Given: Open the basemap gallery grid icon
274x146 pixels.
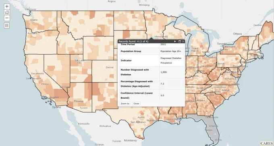Looking at the screenshot, I should pos(7,26).
